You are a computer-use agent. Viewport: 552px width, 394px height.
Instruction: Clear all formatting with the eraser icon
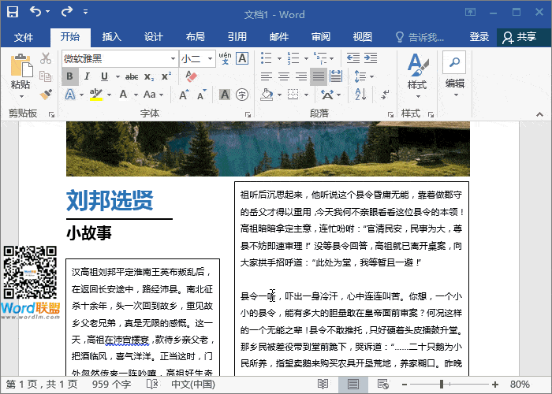[x=191, y=76]
